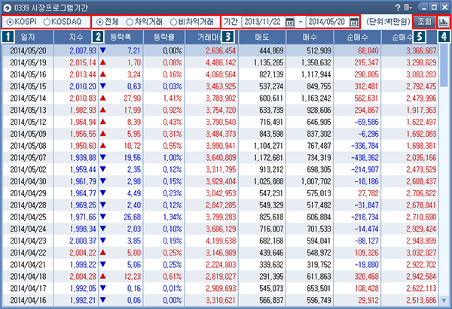Screen dimensions: 452x309
Task: Select 전체 trade type option
Action: pos(102,22)
